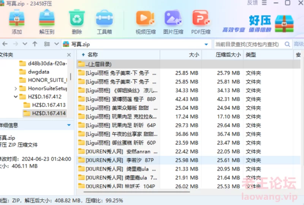Click status bar 压缩比: 99.25% text
Viewport: 304px width, 205px height.
[x=104, y=200]
